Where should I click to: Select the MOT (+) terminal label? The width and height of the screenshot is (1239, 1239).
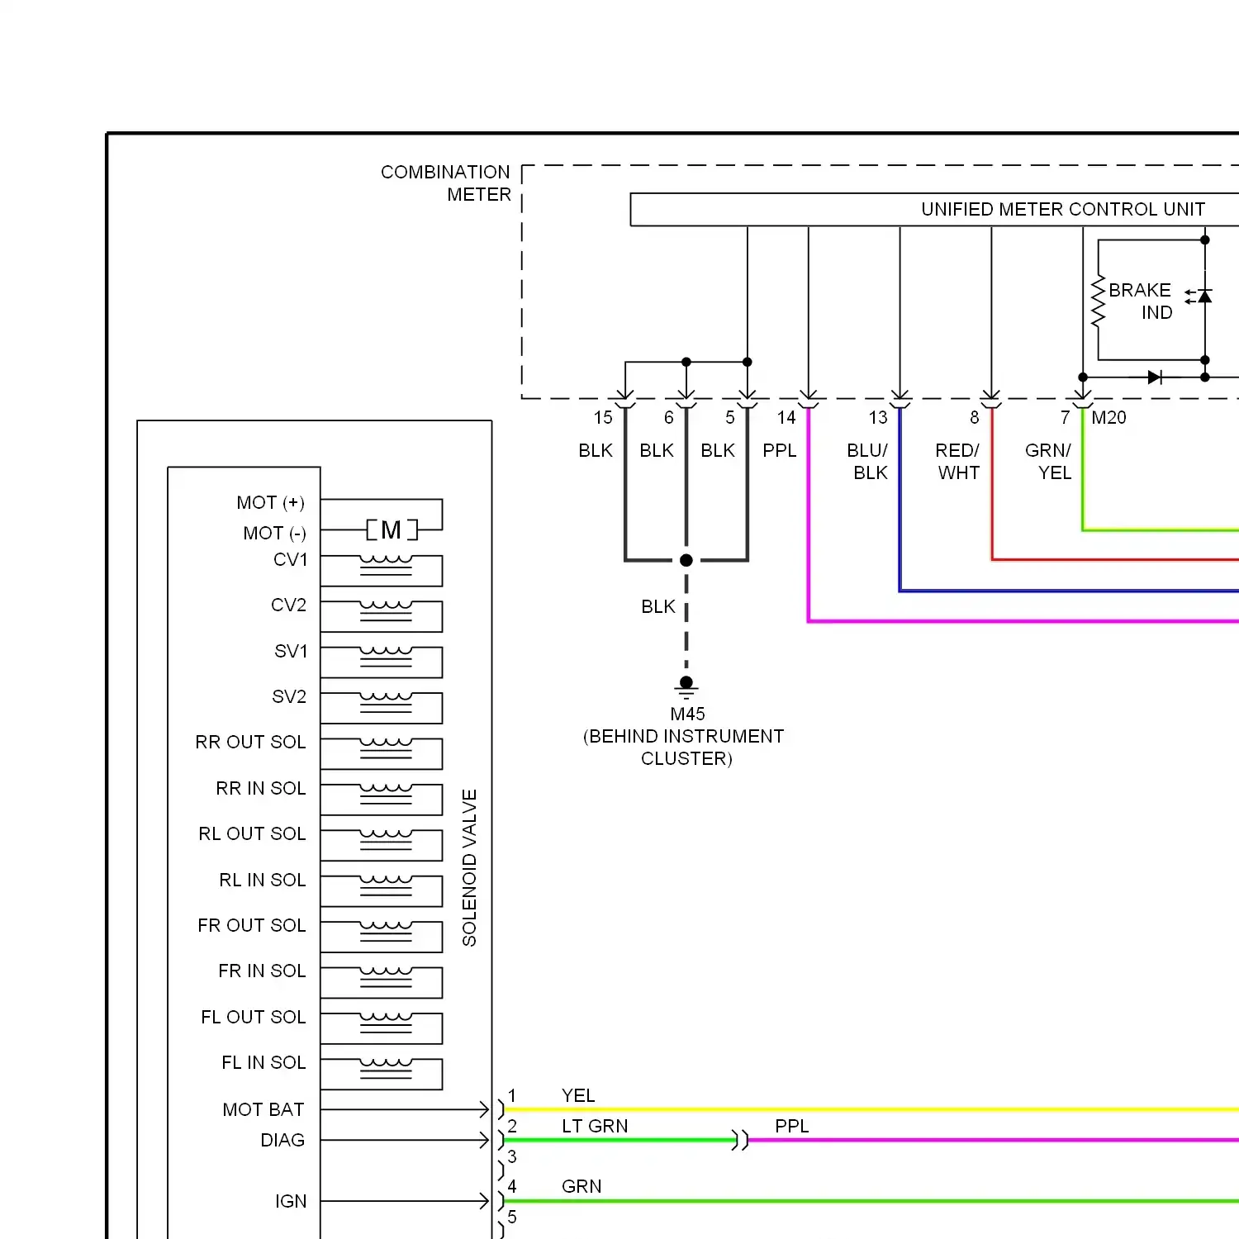(271, 502)
